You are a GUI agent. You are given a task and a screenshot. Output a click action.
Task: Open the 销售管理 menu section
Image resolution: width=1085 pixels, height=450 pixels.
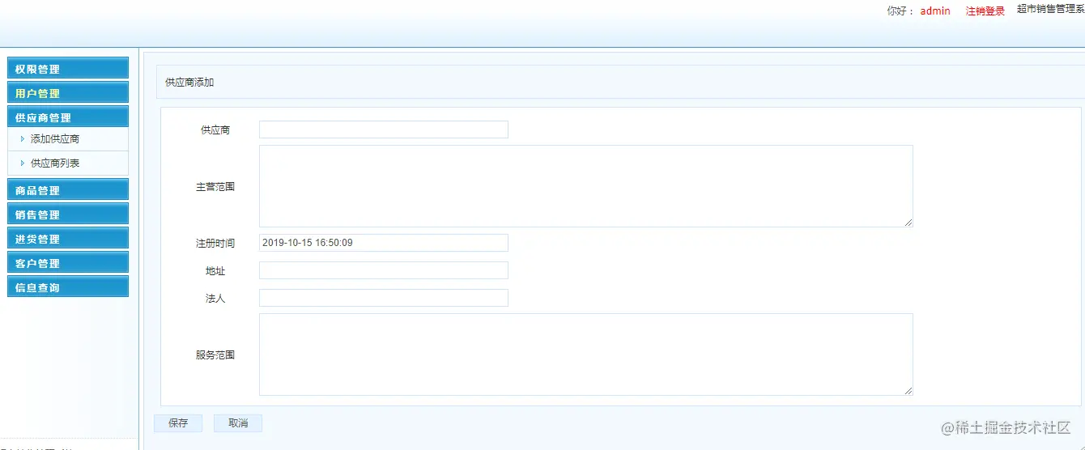pyautogui.click(x=68, y=214)
